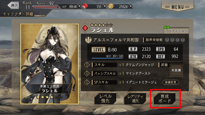Tap the gold coin currency icon
The width and height of the screenshot is (205, 115).
111,6
